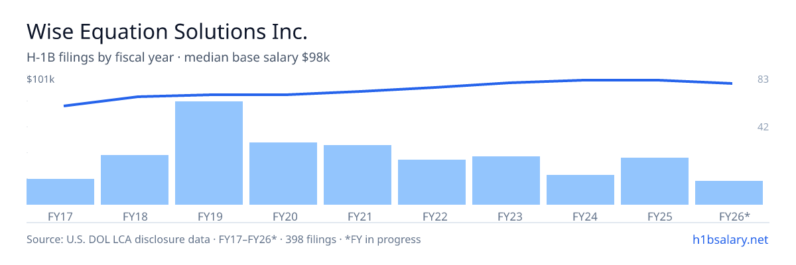
Task: Click the DOL LCA source footnote
Action: pyautogui.click(x=224, y=239)
